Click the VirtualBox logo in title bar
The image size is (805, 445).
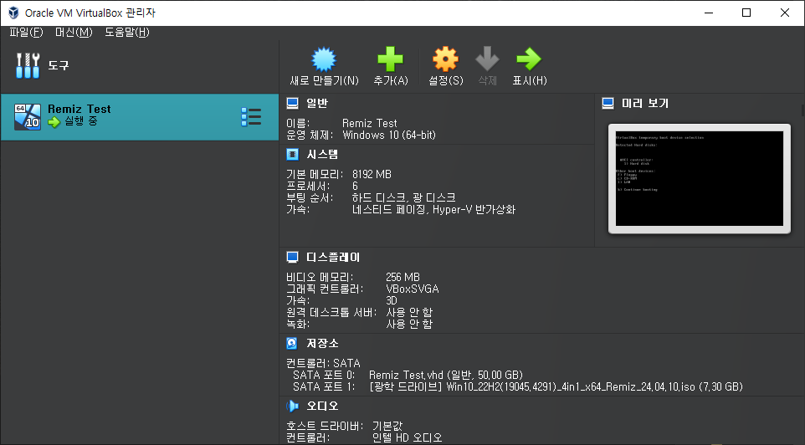pyautogui.click(x=13, y=13)
